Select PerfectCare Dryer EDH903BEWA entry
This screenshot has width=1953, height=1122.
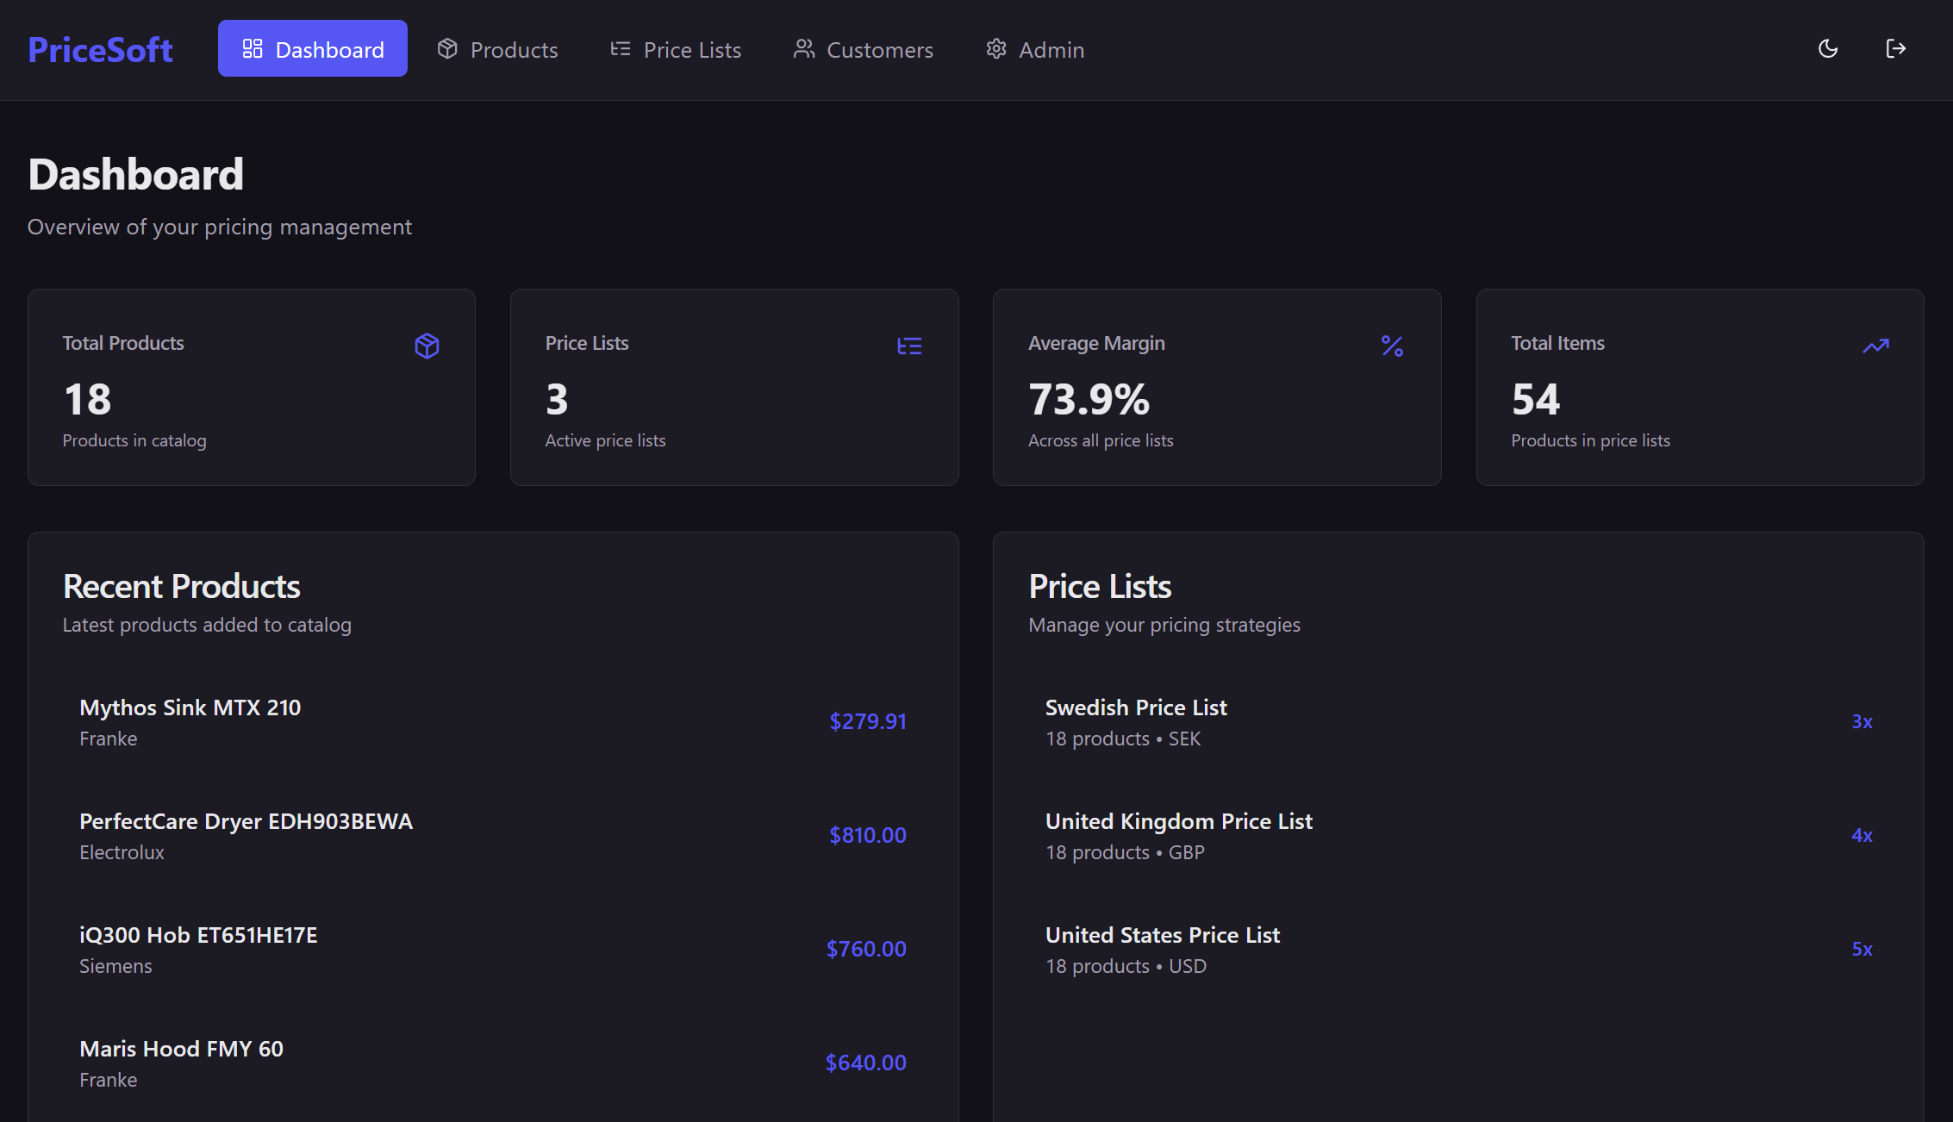(246, 822)
